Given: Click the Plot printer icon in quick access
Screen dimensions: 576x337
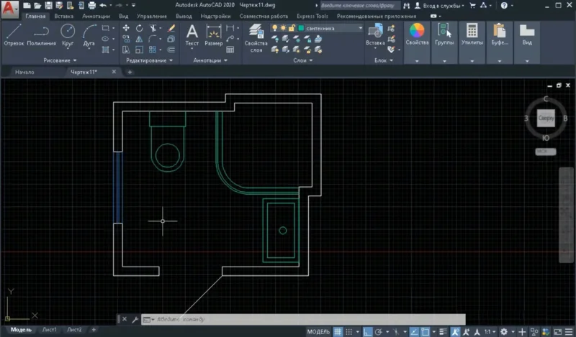Looking at the screenshot, I should pyautogui.click(x=92, y=5).
